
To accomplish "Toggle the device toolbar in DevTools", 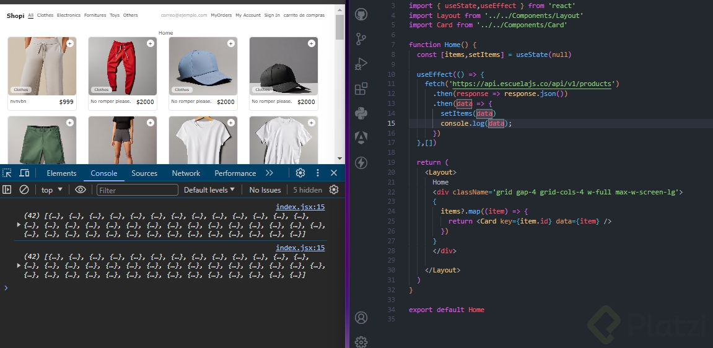I will 24,173.
